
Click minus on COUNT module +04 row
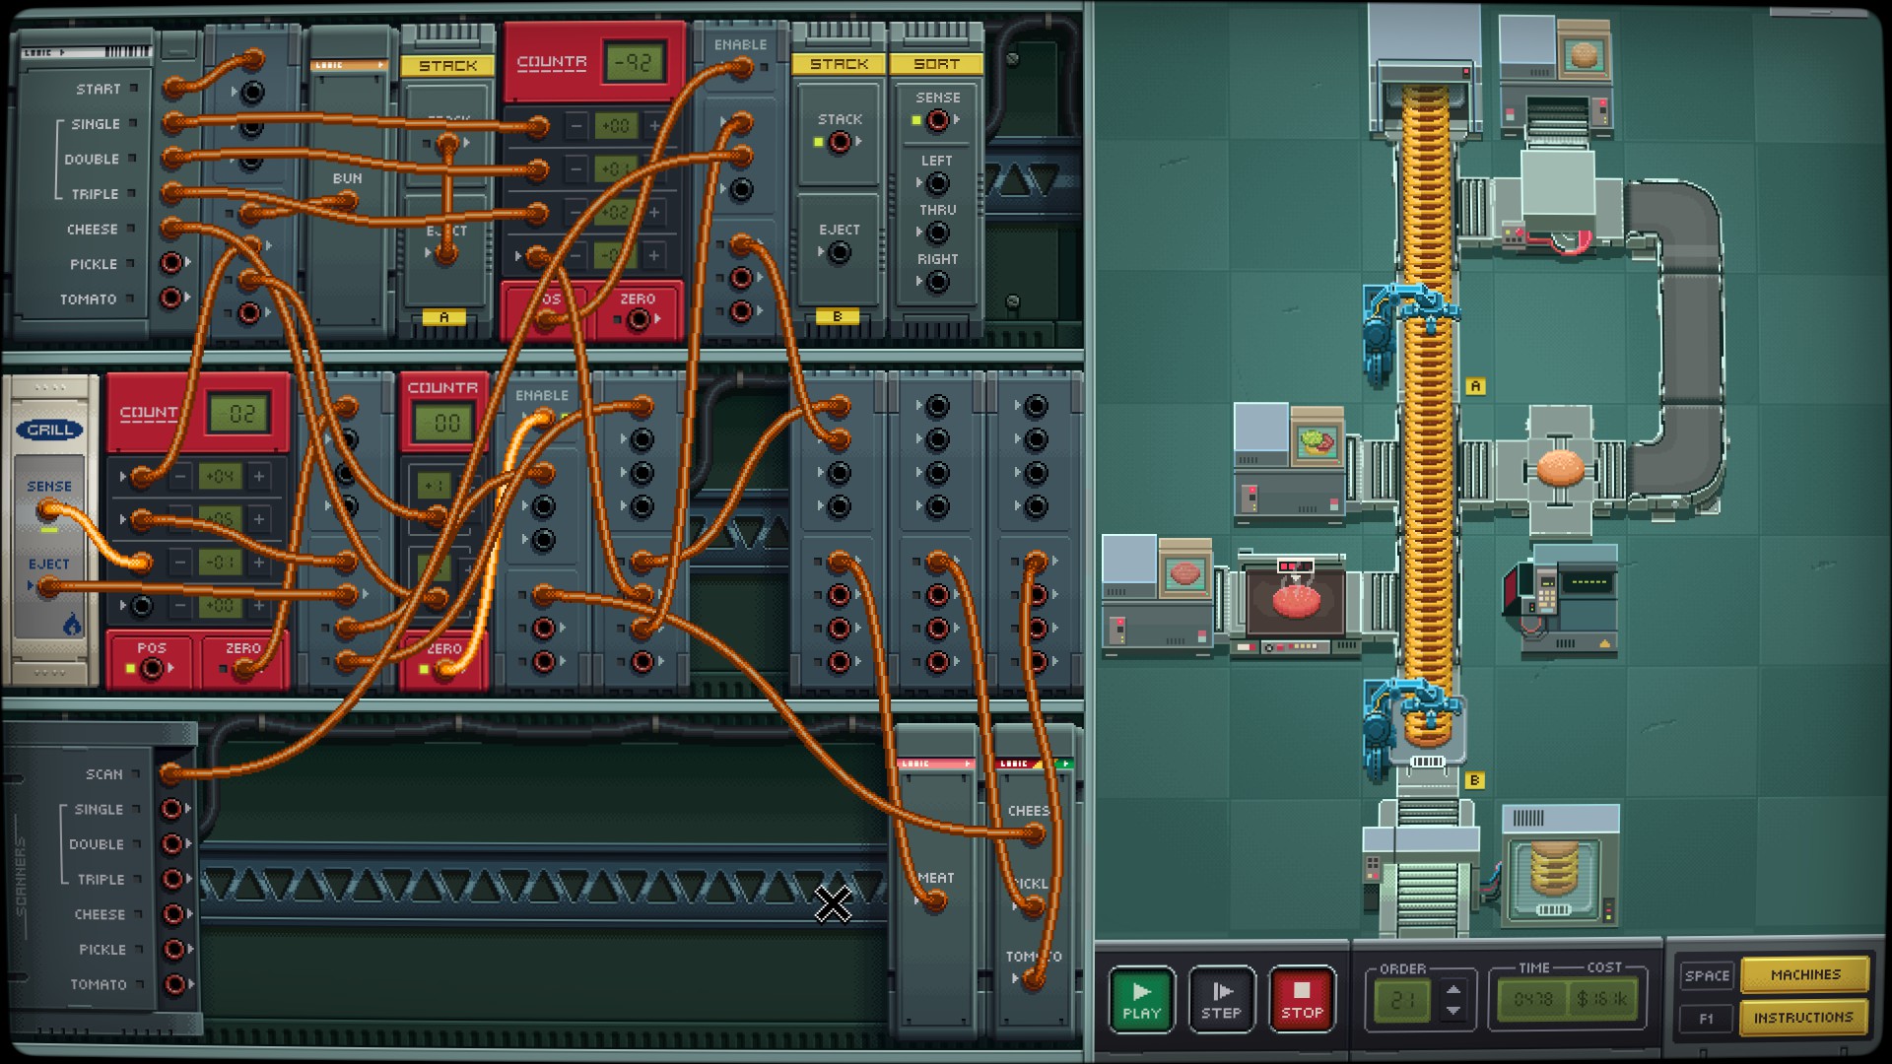[x=180, y=477]
